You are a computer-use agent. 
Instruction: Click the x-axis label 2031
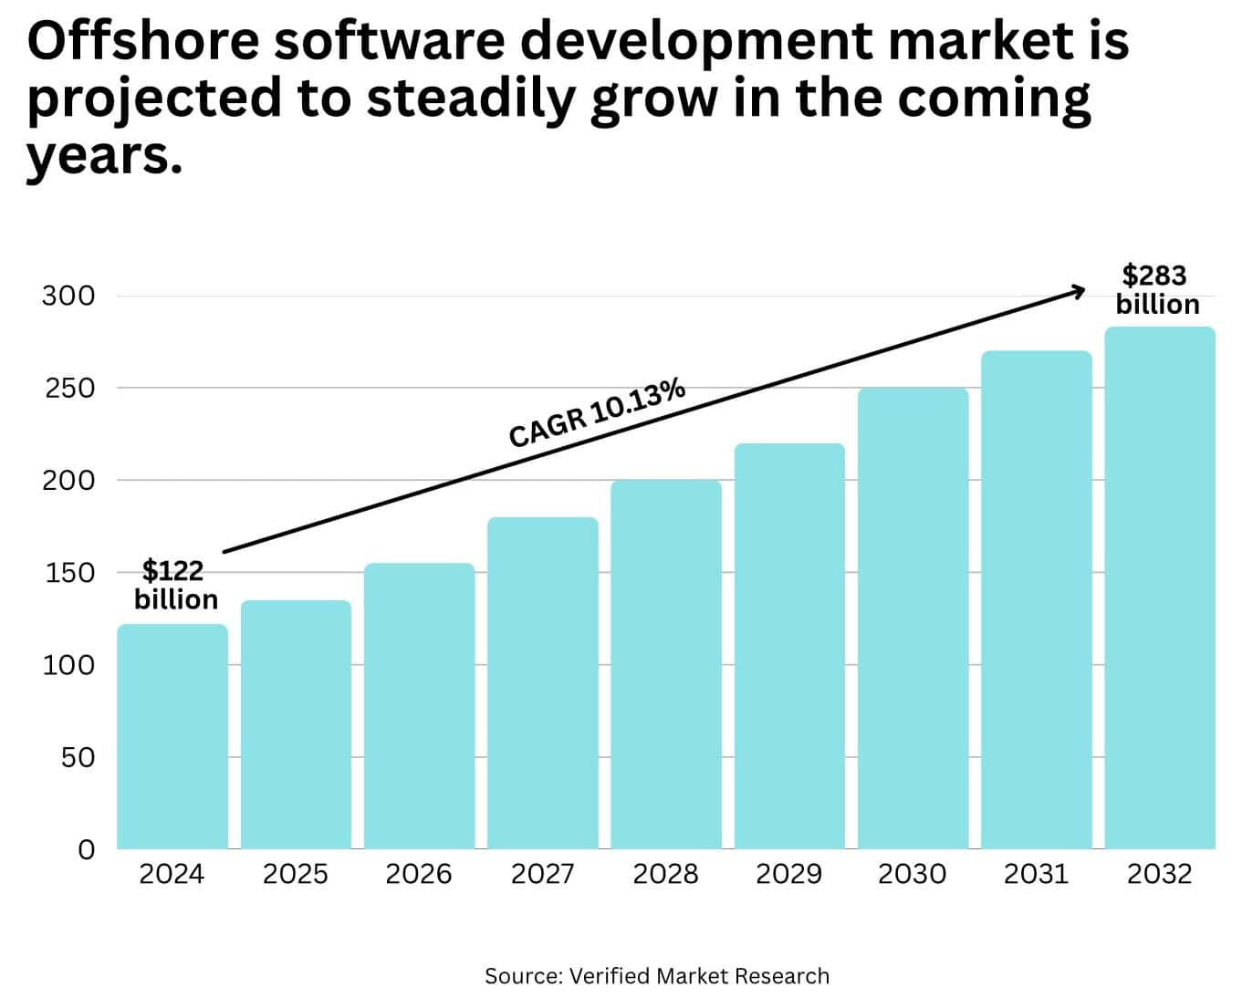point(1036,874)
